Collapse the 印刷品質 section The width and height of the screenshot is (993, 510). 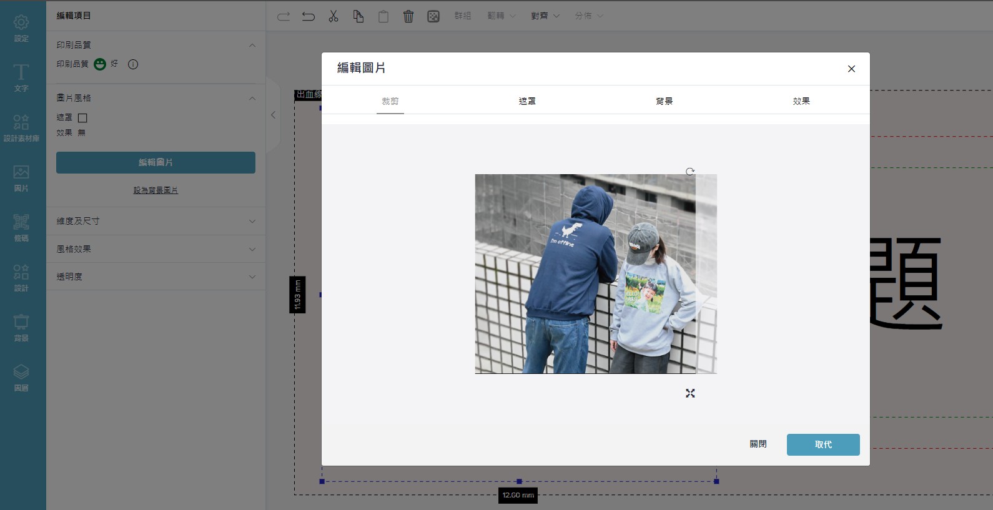252,45
